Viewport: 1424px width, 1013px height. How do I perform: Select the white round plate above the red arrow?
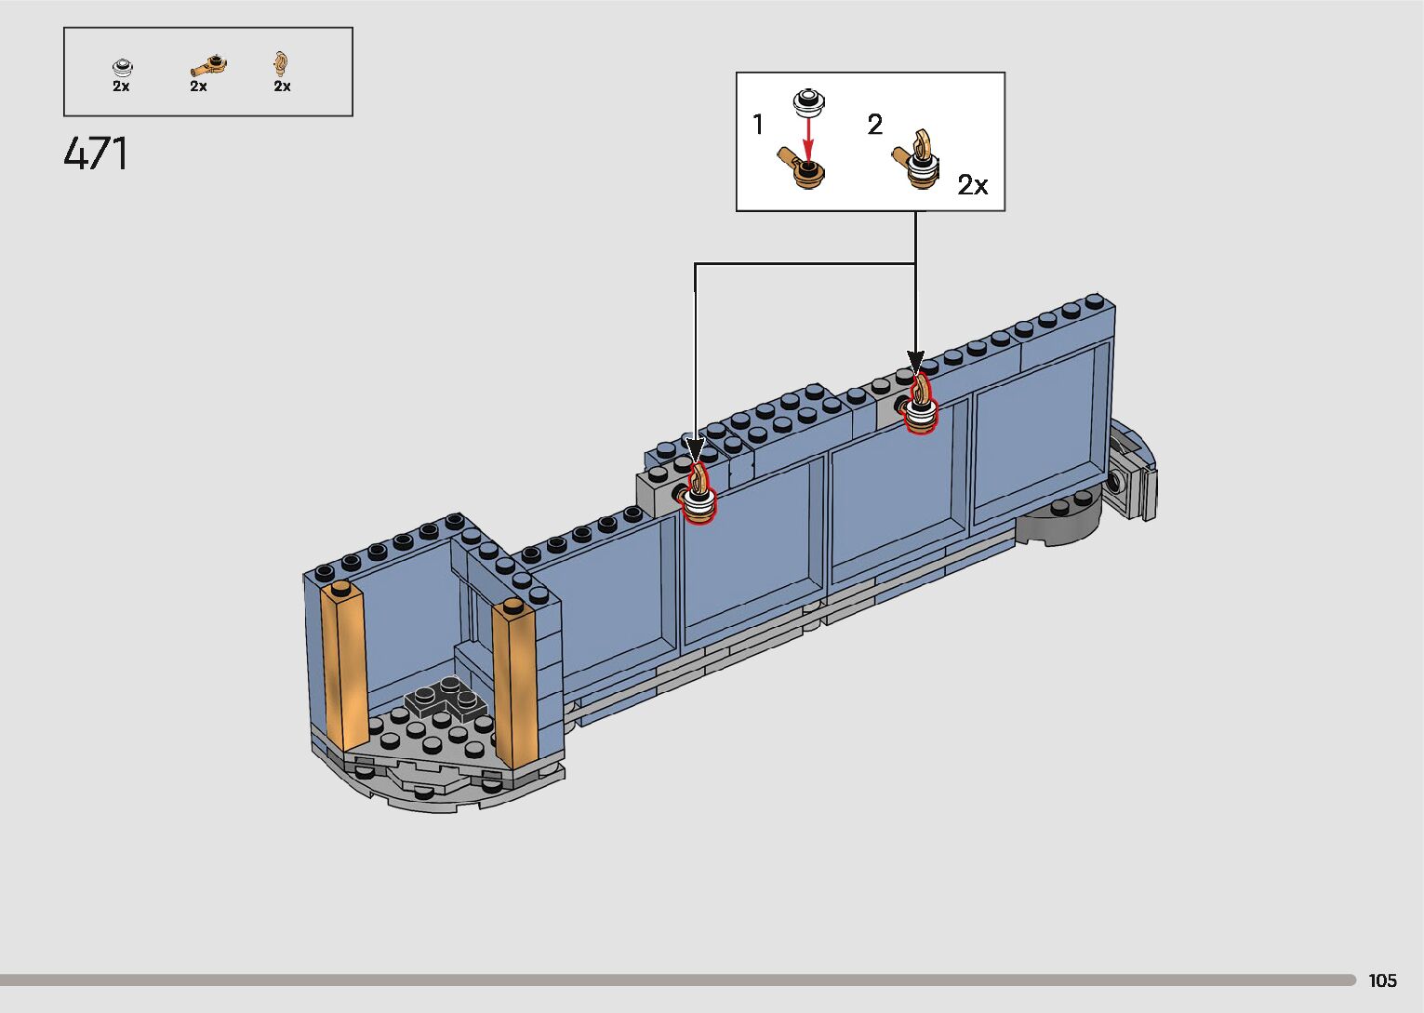click(809, 101)
